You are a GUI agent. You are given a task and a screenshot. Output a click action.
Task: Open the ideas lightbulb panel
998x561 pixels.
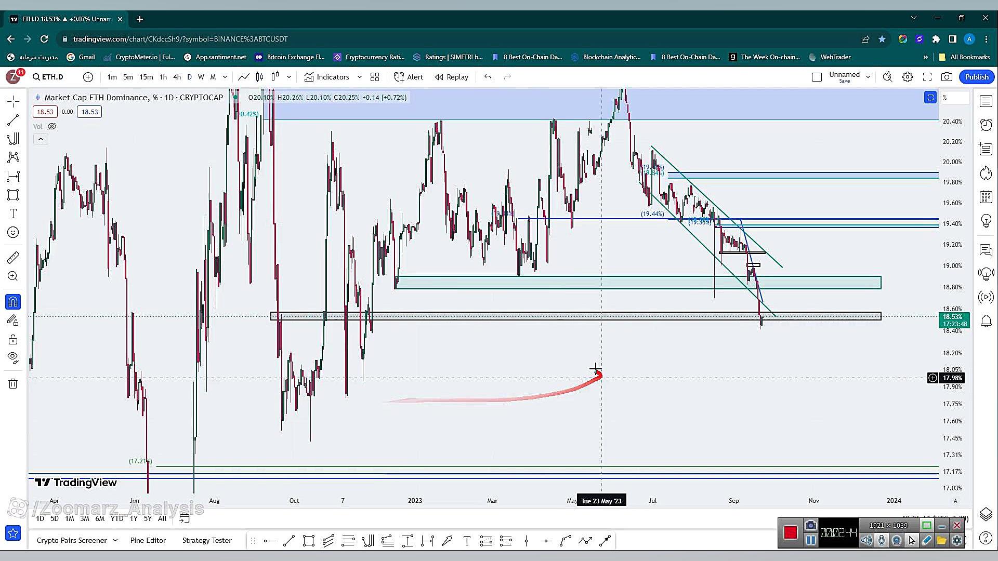pos(986,220)
